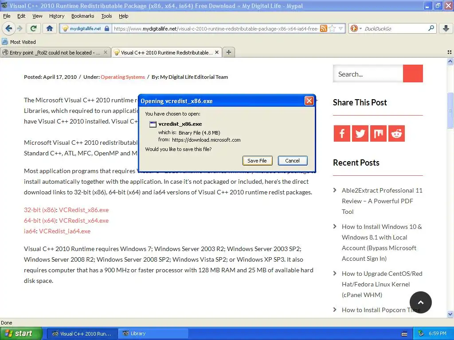Open the History menu

pyautogui.click(x=56, y=16)
